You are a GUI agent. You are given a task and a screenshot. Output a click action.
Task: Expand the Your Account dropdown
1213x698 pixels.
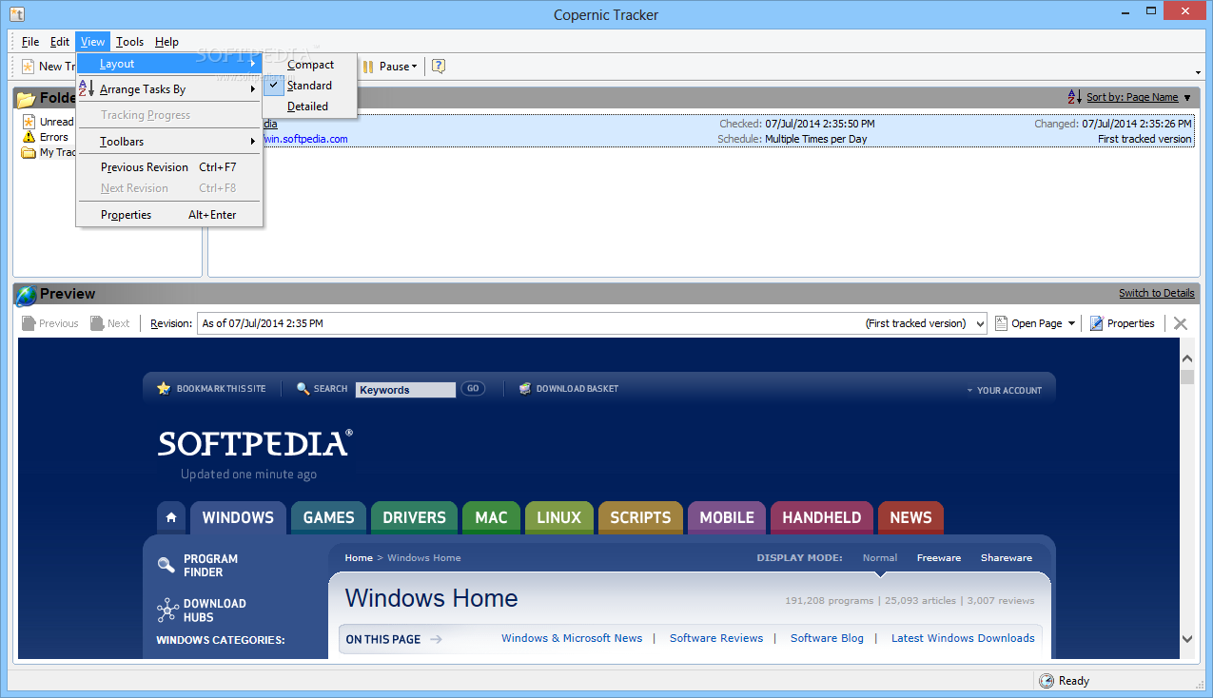tap(1004, 390)
